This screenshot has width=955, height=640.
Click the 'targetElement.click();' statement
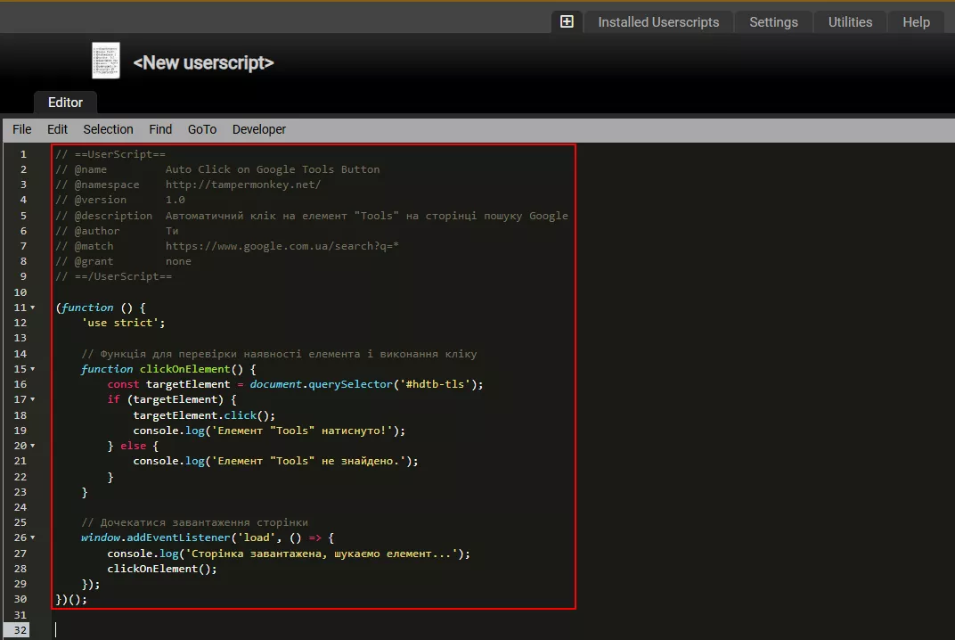point(204,415)
